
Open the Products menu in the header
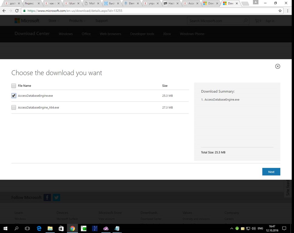[x=77, y=21]
